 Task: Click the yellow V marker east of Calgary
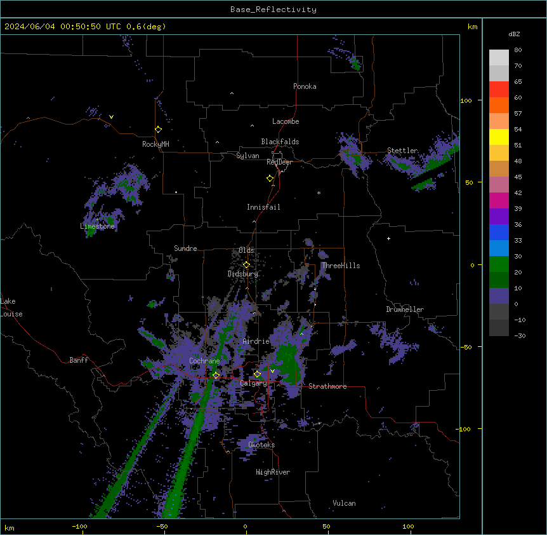(272, 371)
